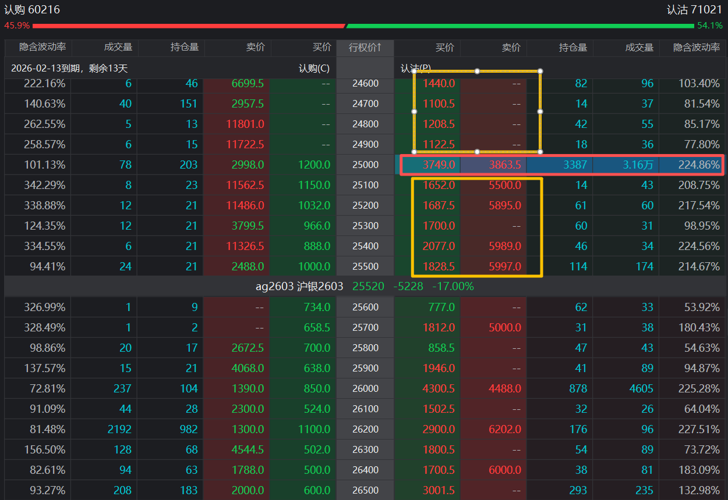The width and height of the screenshot is (728, 500).
Task: Click the put-side 成交量 column header
Action: tap(639, 48)
